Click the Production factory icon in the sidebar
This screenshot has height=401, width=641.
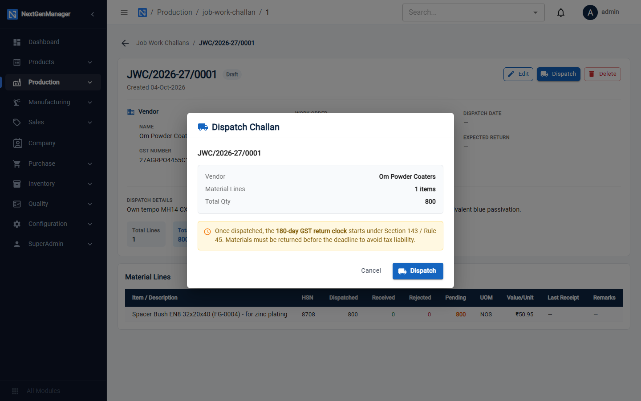(17, 82)
